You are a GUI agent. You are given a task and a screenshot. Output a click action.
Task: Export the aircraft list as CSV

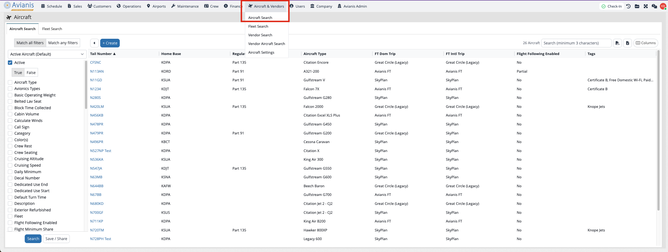pos(617,43)
